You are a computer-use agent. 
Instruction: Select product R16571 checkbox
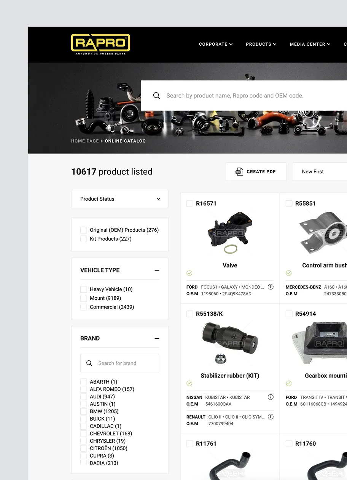click(189, 203)
